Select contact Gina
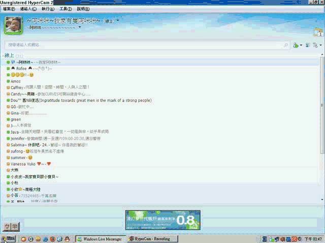 click(26, 113)
